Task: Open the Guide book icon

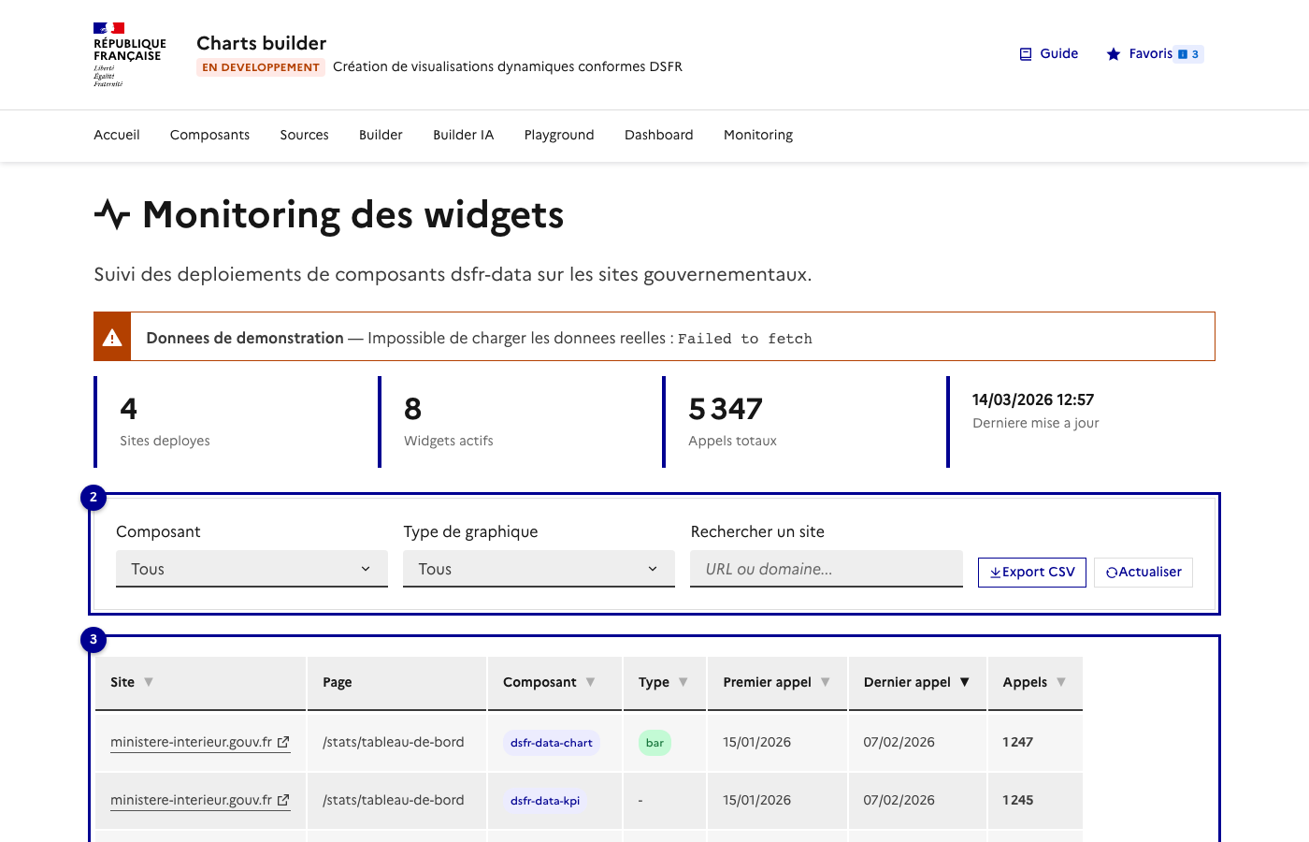Action: (1024, 53)
